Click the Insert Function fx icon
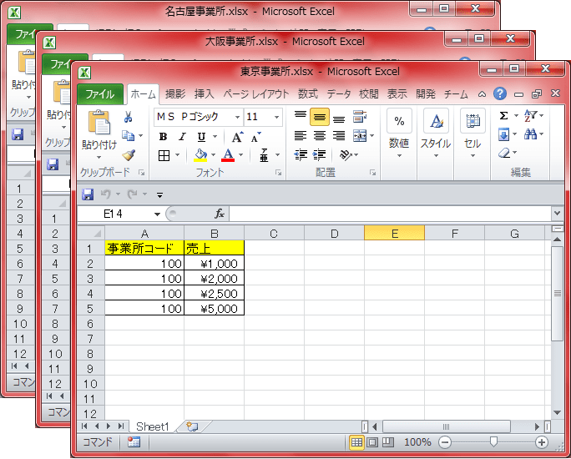 pyautogui.click(x=219, y=214)
